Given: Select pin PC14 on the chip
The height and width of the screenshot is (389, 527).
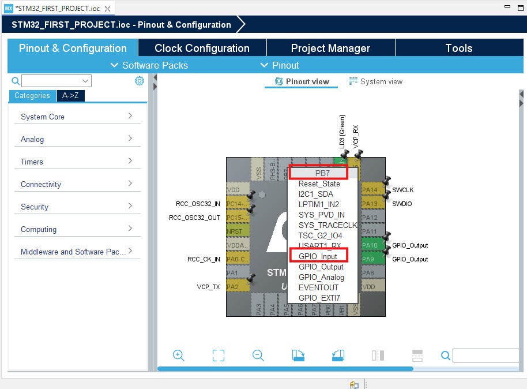Looking at the screenshot, I should (238, 204).
